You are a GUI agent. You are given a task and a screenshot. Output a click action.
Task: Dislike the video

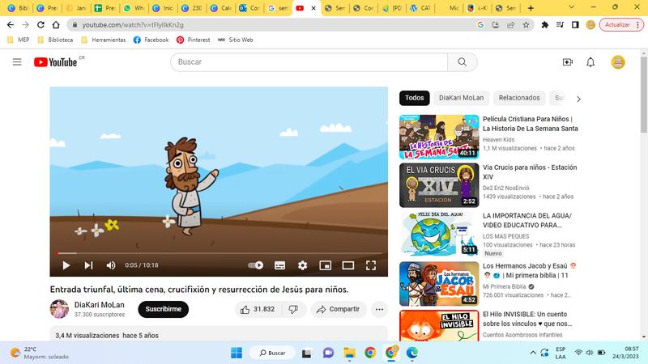pos(293,309)
